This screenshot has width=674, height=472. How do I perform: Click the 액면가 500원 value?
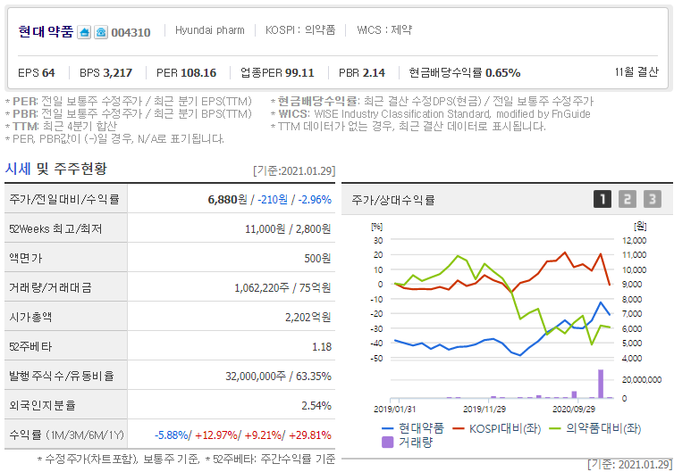(x=317, y=259)
